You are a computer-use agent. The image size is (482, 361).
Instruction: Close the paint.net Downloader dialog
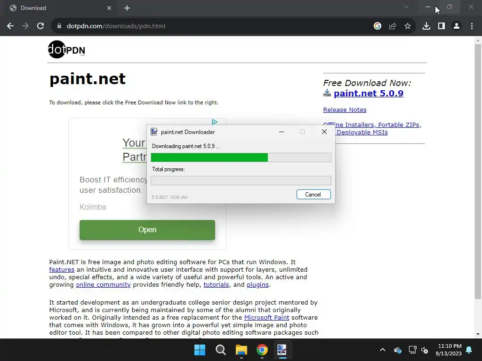tap(324, 132)
